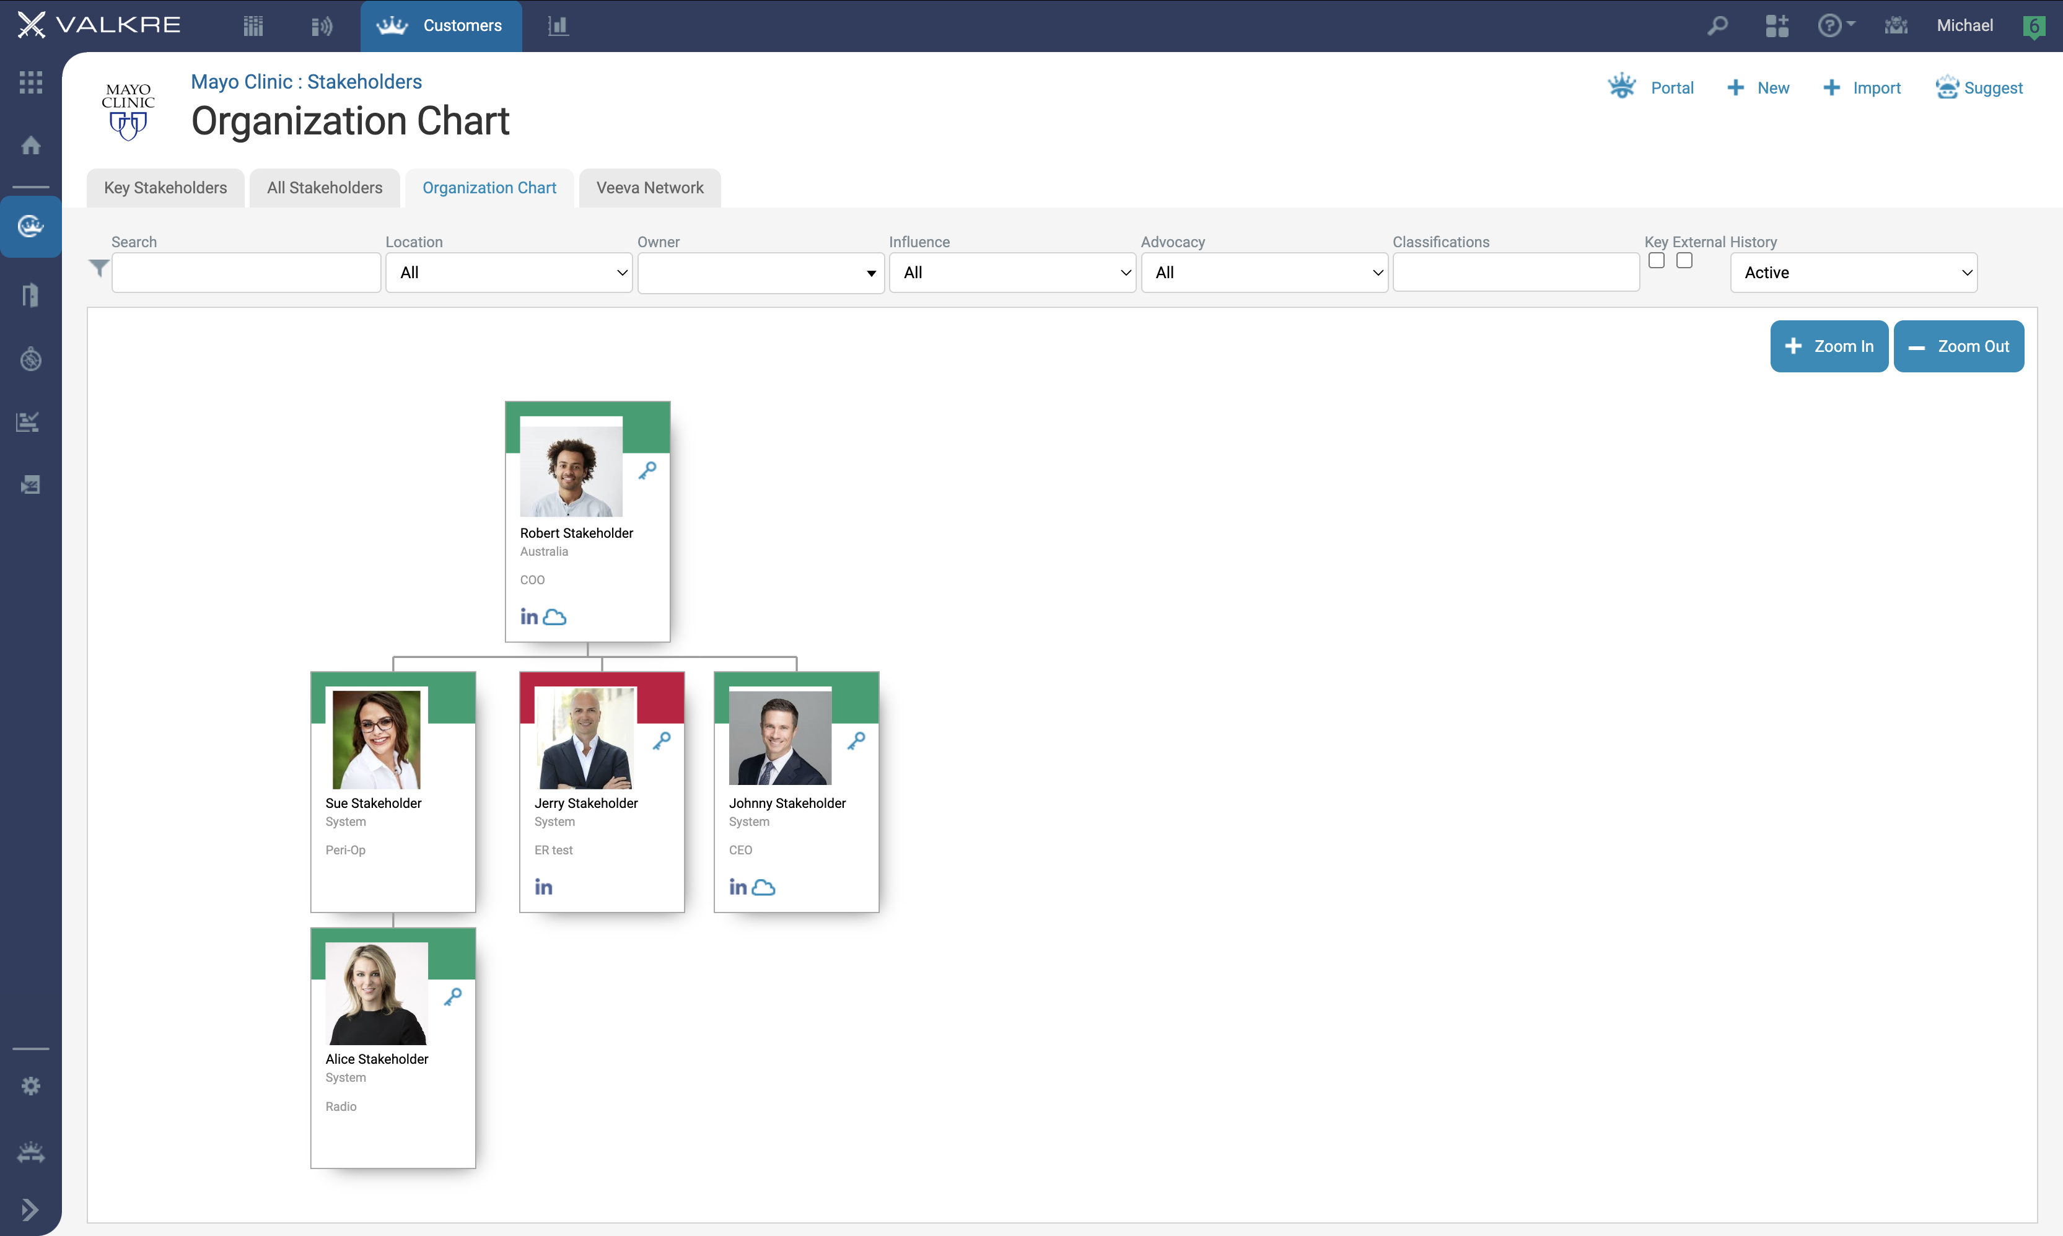The width and height of the screenshot is (2063, 1236).
Task: Click the Zoom Out button
Action: 1958,346
